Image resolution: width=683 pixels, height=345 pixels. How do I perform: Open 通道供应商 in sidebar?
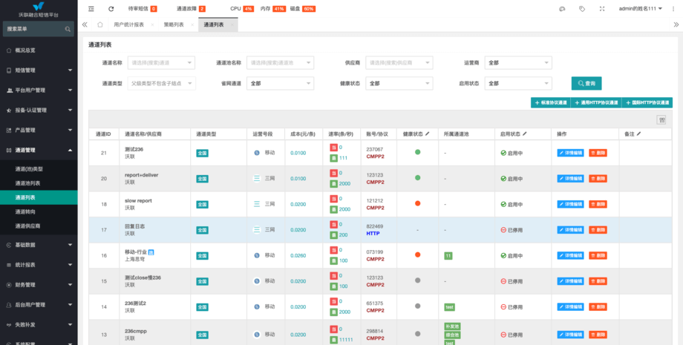39,226
